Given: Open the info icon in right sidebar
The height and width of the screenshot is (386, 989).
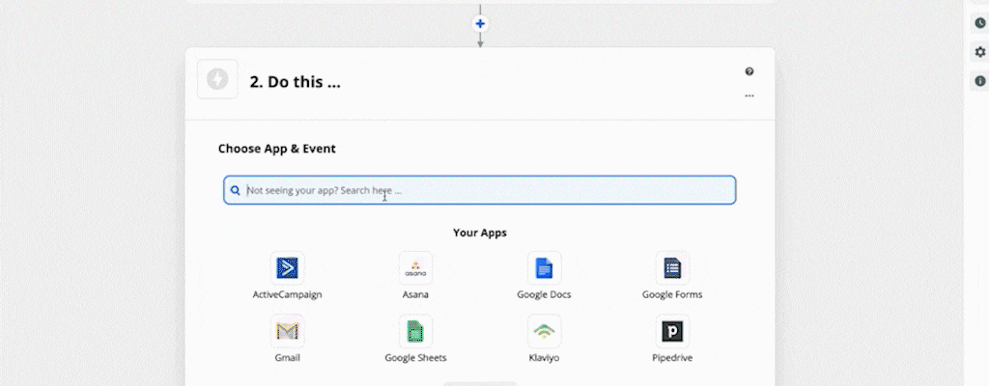Looking at the screenshot, I should [x=979, y=81].
